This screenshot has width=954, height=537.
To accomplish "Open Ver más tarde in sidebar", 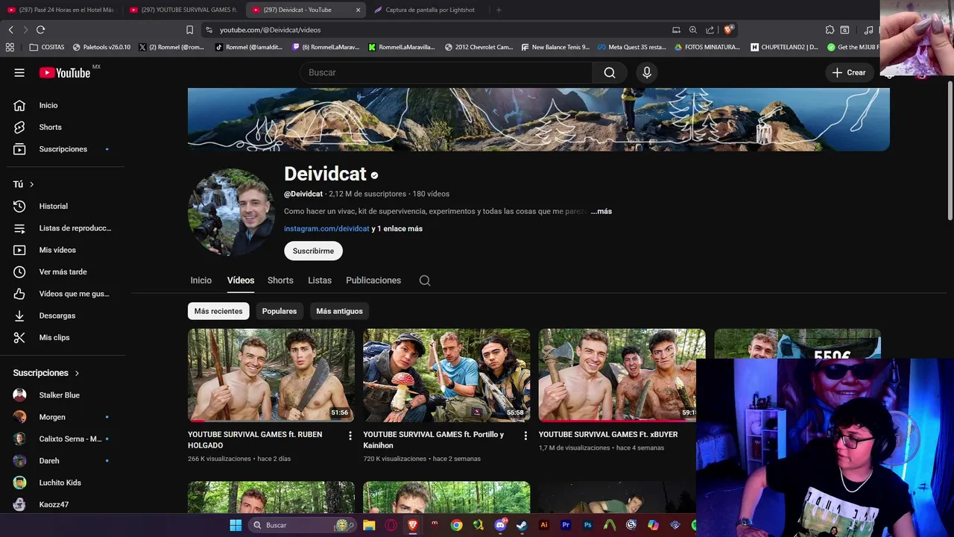I will (63, 271).
